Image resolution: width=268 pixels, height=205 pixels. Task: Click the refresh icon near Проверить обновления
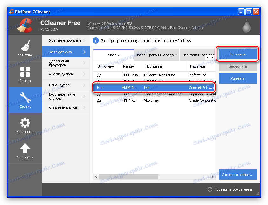tap(210, 189)
